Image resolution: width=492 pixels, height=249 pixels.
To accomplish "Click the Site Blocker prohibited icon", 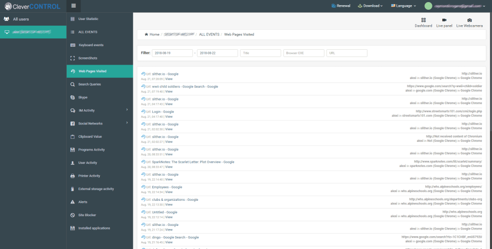I will click(72, 215).
